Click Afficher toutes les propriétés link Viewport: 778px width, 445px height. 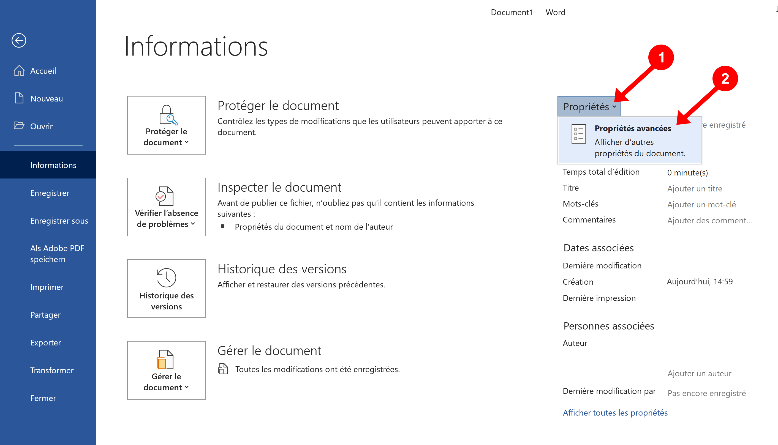click(615, 413)
